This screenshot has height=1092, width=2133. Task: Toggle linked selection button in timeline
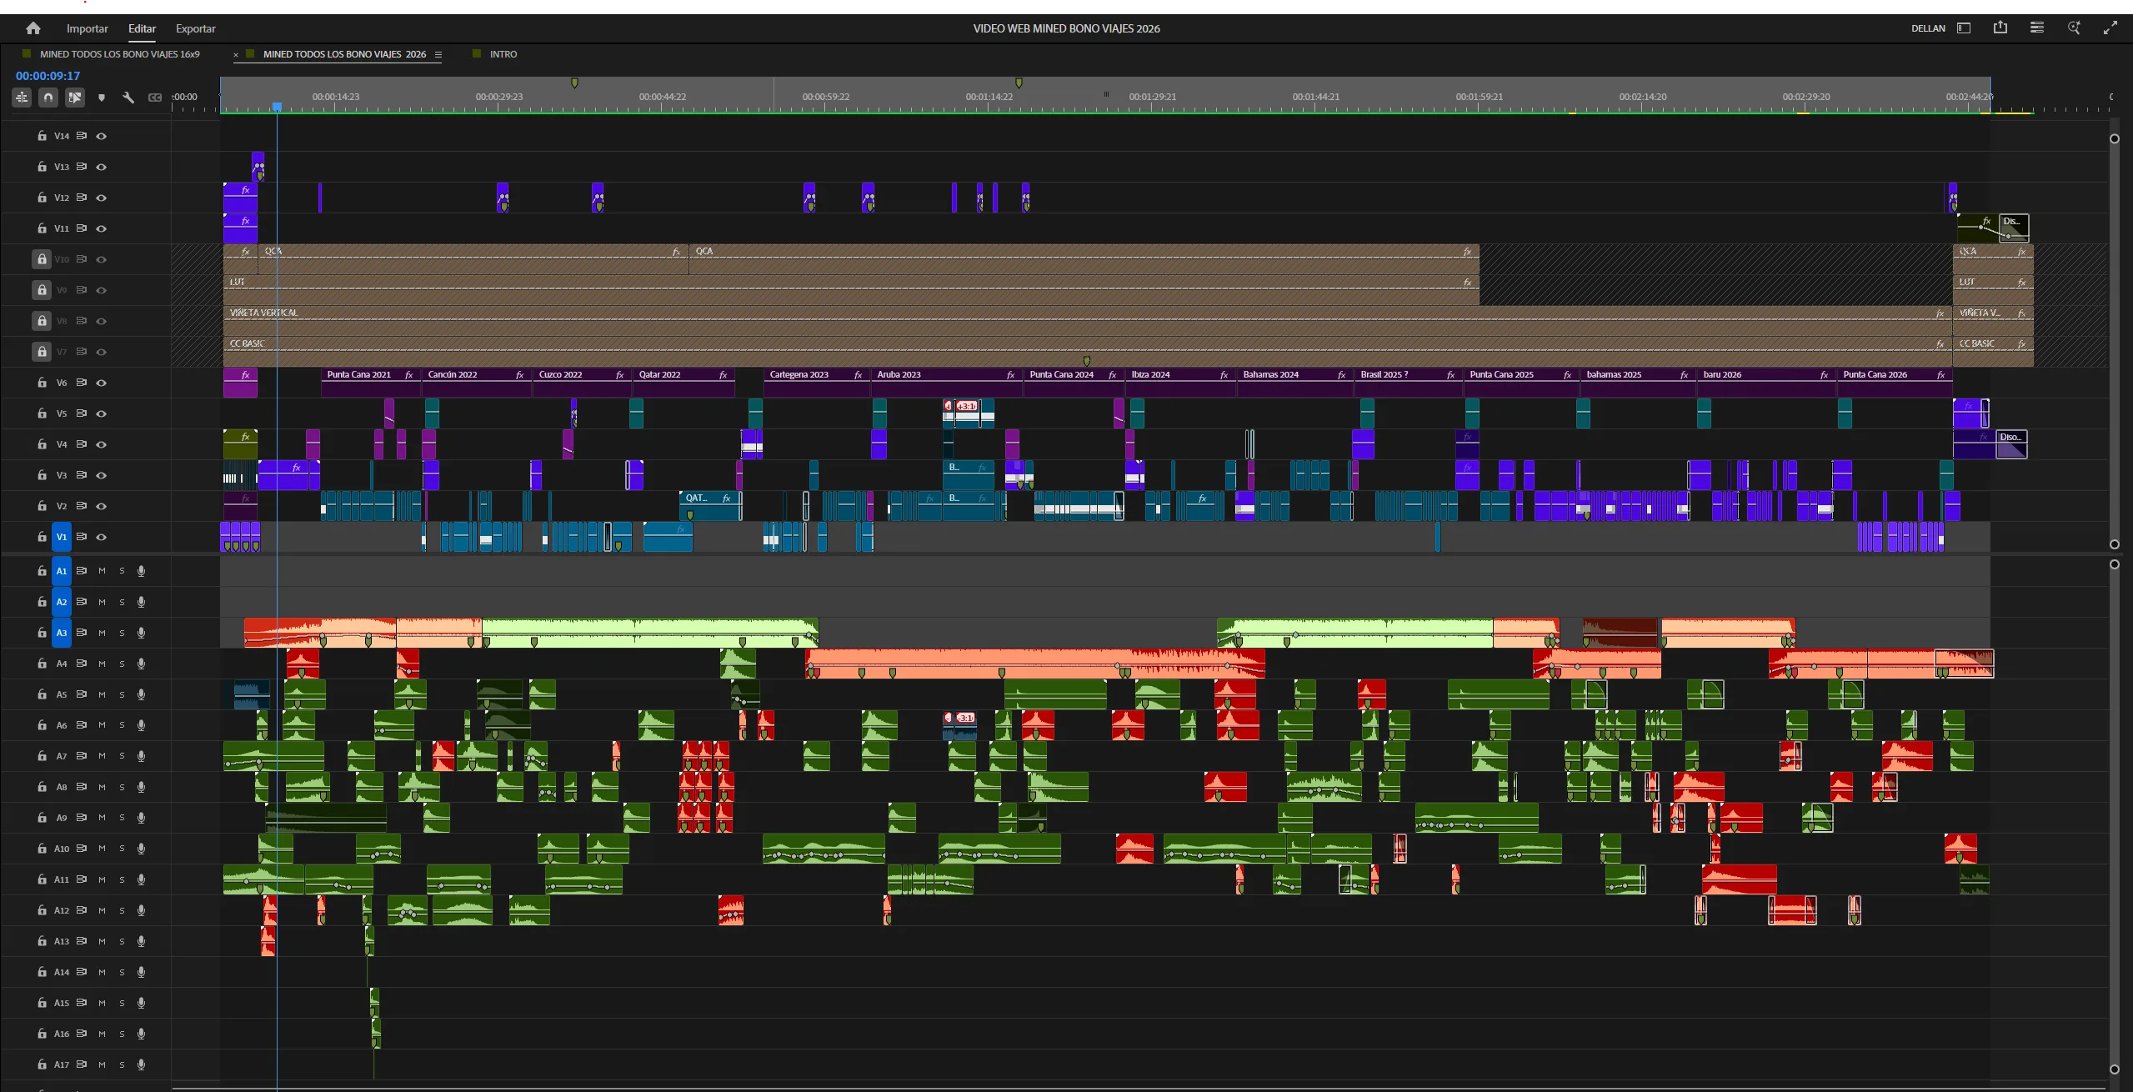click(75, 98)
